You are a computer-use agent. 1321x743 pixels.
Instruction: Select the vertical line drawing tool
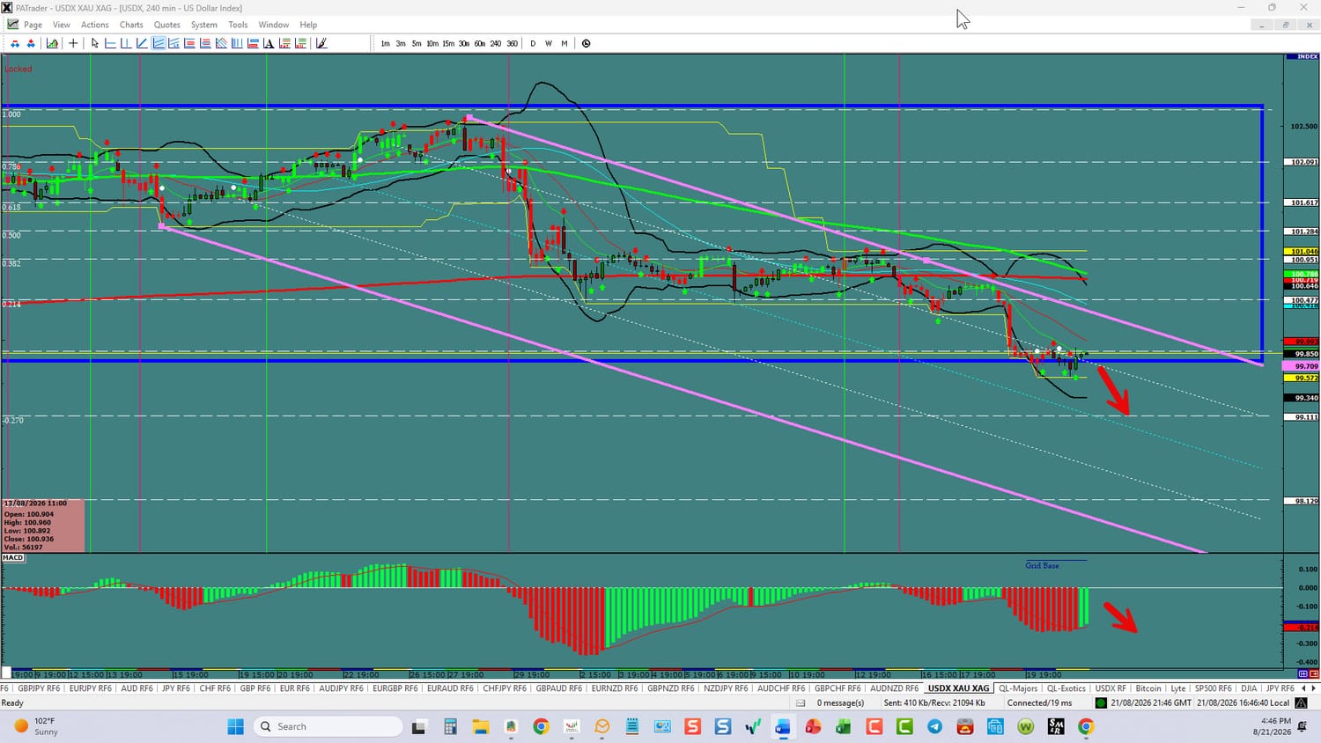[x=126, y=43]
